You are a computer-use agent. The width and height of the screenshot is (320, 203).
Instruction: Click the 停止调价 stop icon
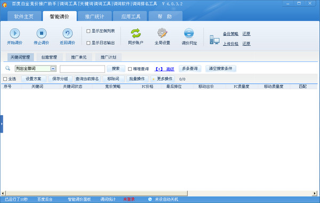(42, 33)
